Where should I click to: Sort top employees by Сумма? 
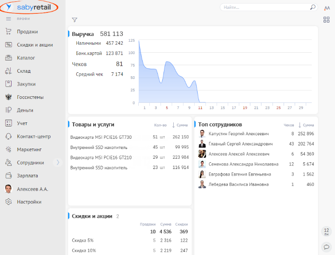click(x=306, y=125)
